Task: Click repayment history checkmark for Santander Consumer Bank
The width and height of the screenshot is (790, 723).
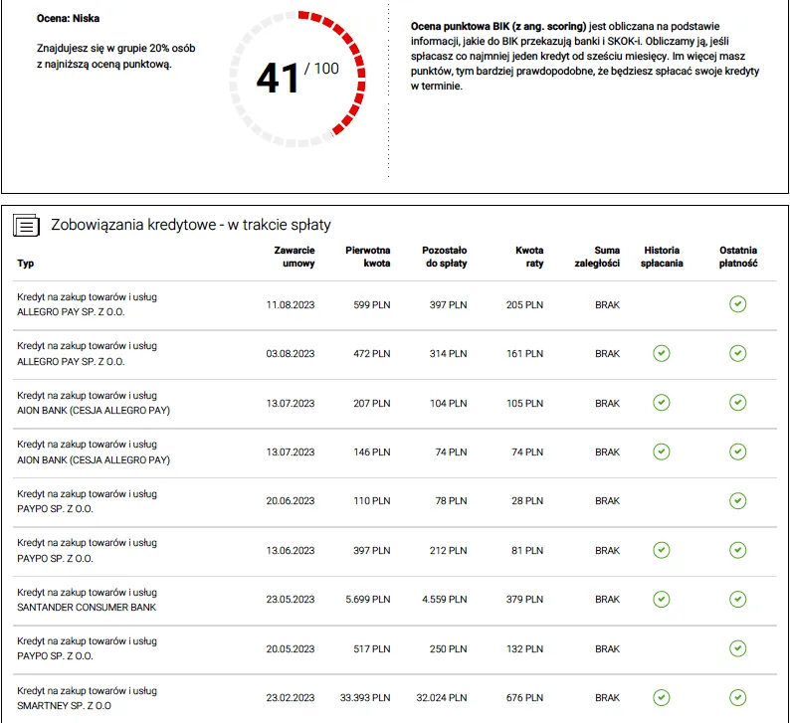Action: click(x=661, y=599)
